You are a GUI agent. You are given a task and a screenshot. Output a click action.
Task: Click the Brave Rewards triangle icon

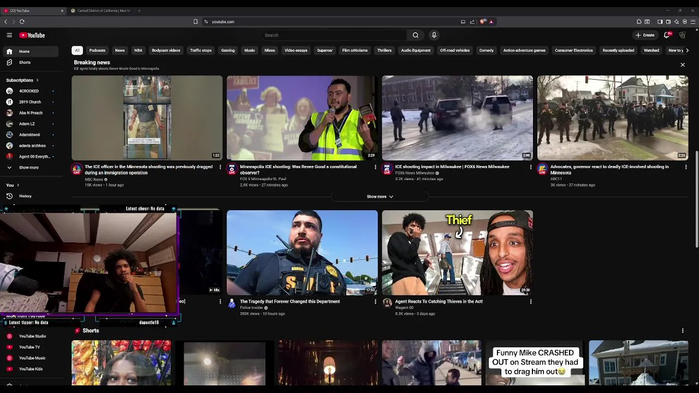[491, 22]
